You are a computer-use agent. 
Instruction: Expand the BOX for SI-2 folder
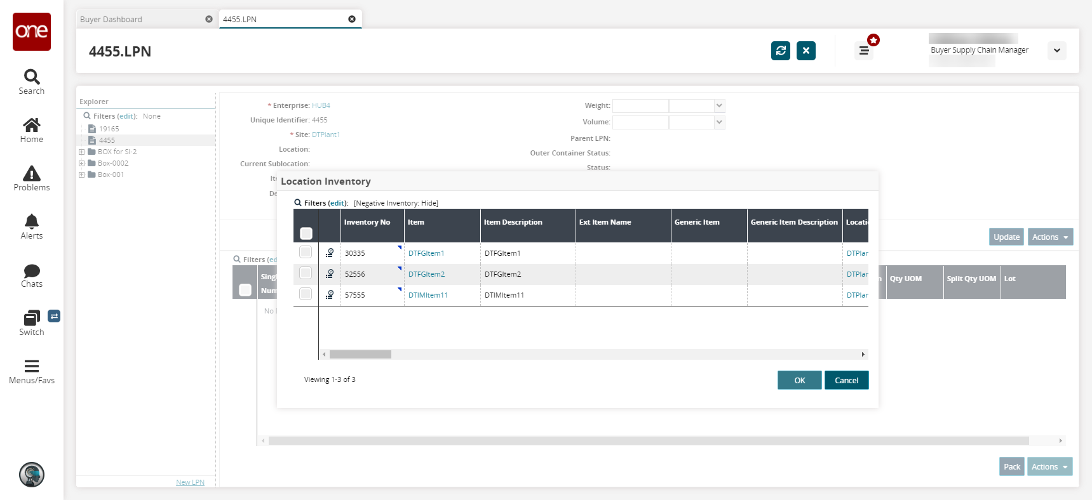tap(82, 152)
